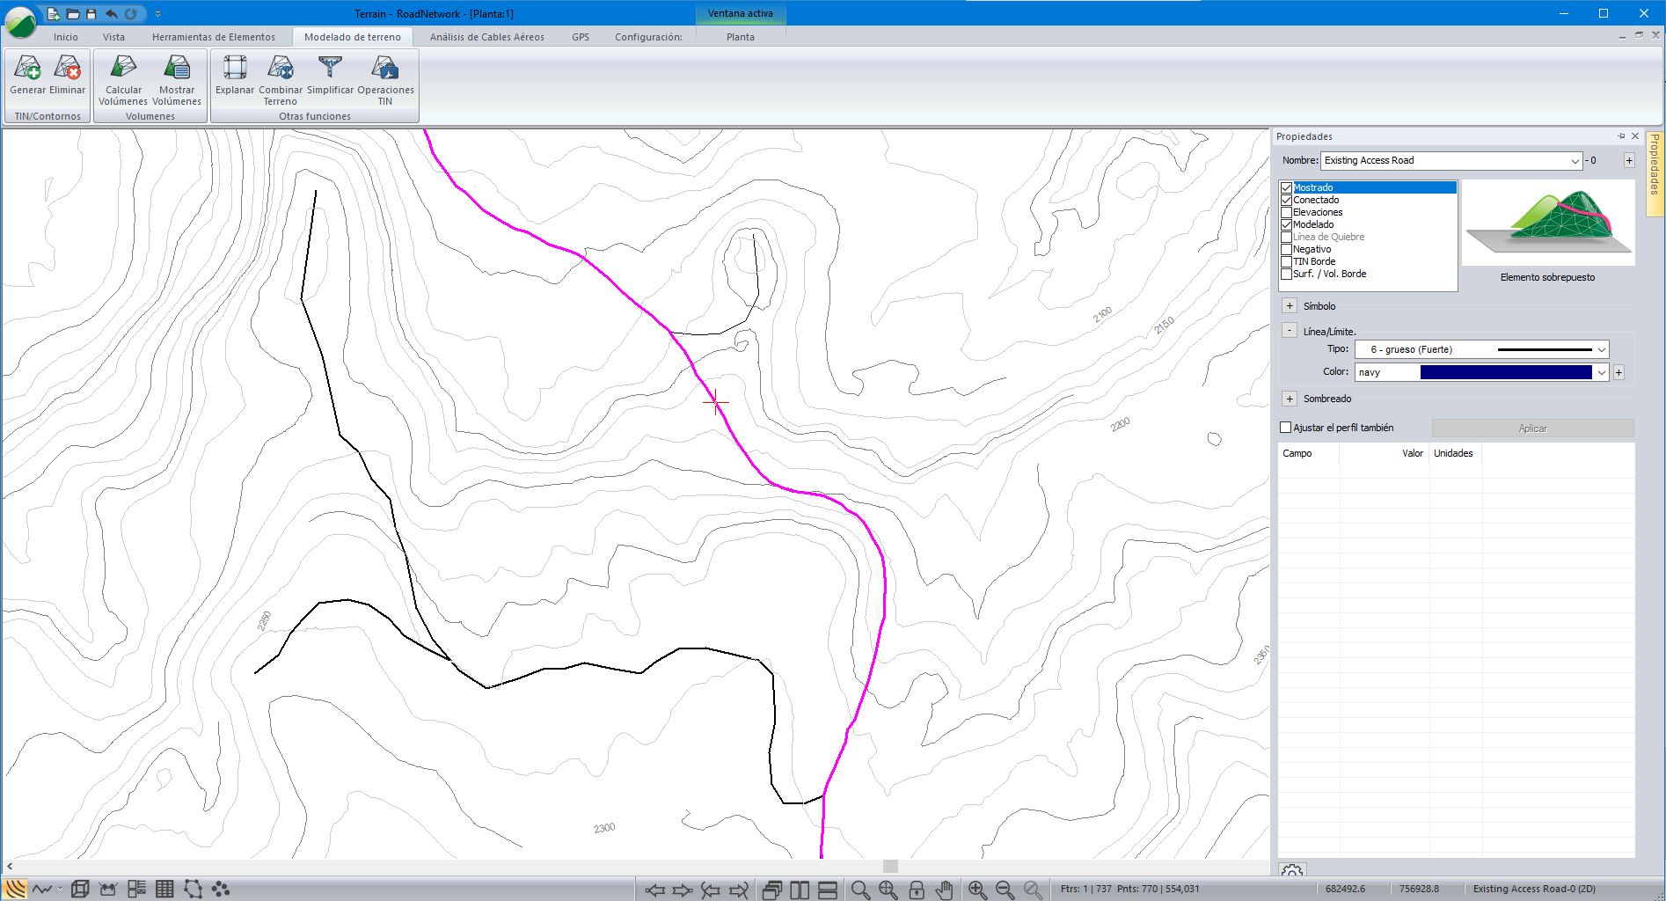Select the Explanar tool
Viewport: 1666px width, 901px height.
point(235,75)
